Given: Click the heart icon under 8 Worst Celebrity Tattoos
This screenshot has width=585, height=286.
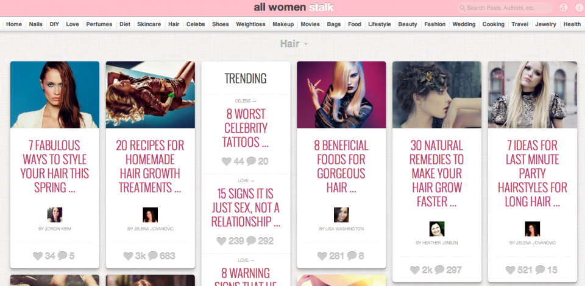Looking at the screenshot, I should click(x=227, y=161).
